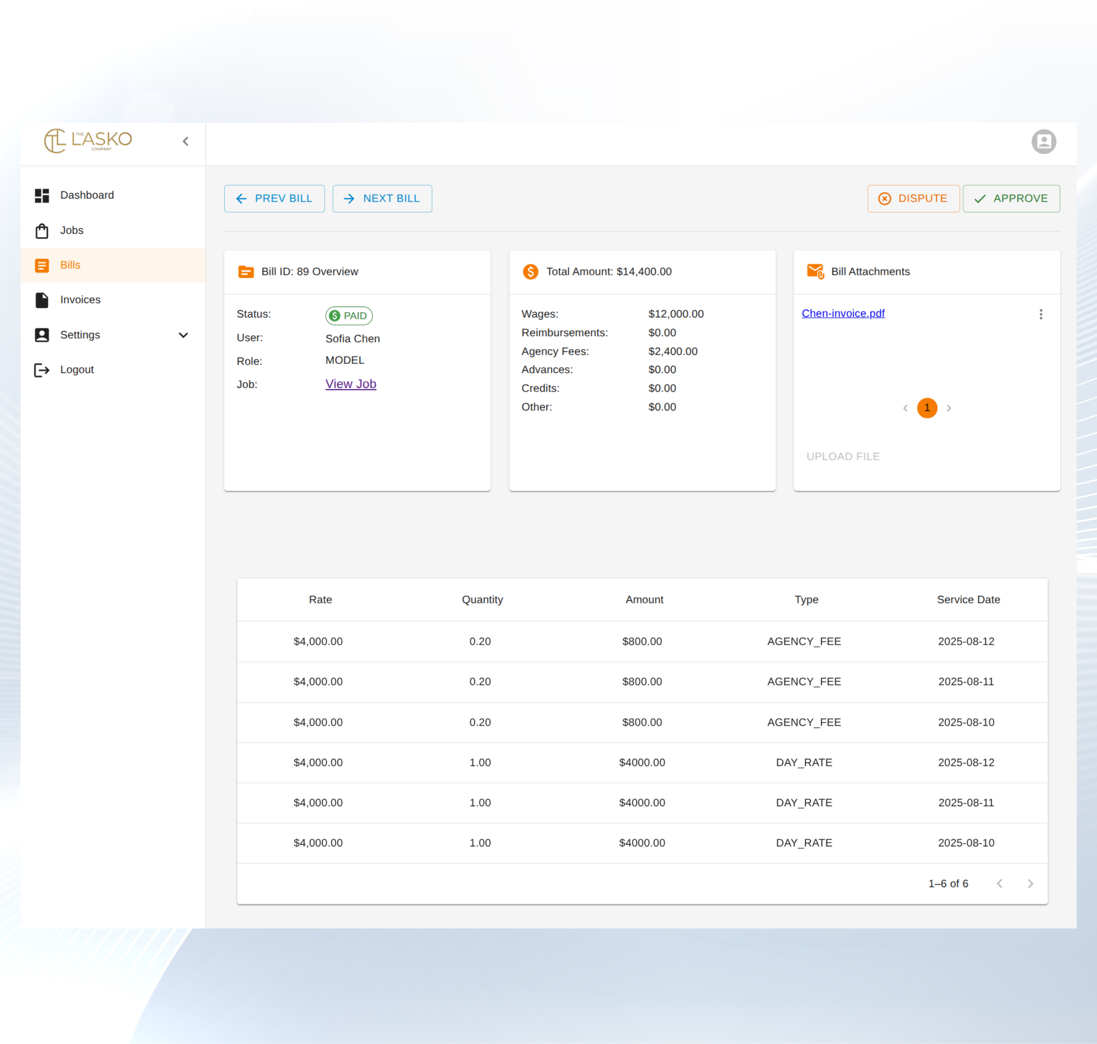Open Settings in the sidebar
Screen dimensions: 1097x1044
coord(113,335)
